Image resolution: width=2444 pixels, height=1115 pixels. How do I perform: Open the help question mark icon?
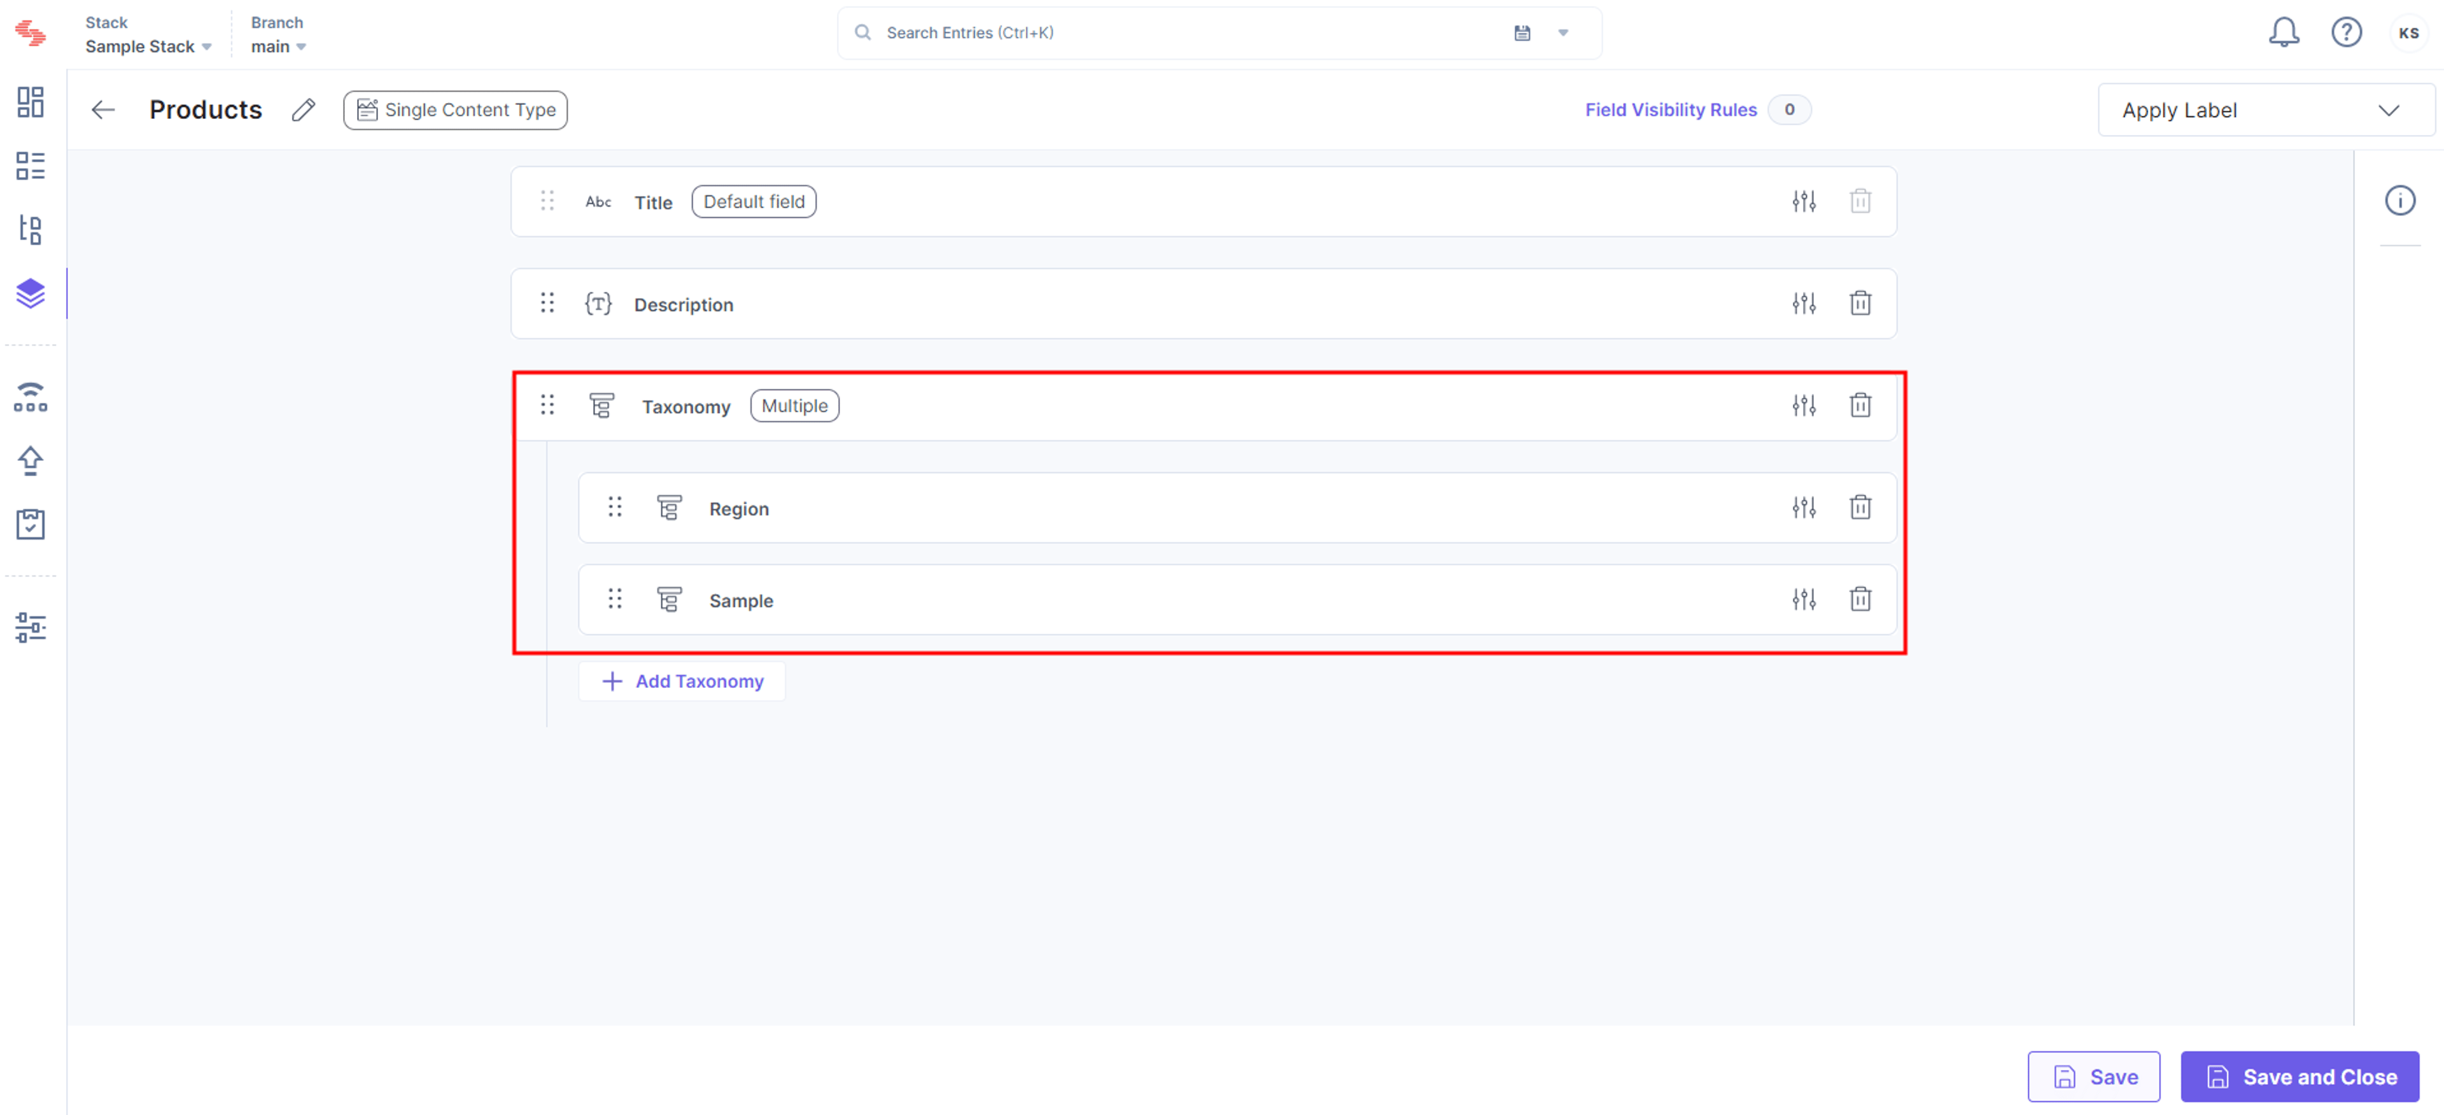[2345, 32]
